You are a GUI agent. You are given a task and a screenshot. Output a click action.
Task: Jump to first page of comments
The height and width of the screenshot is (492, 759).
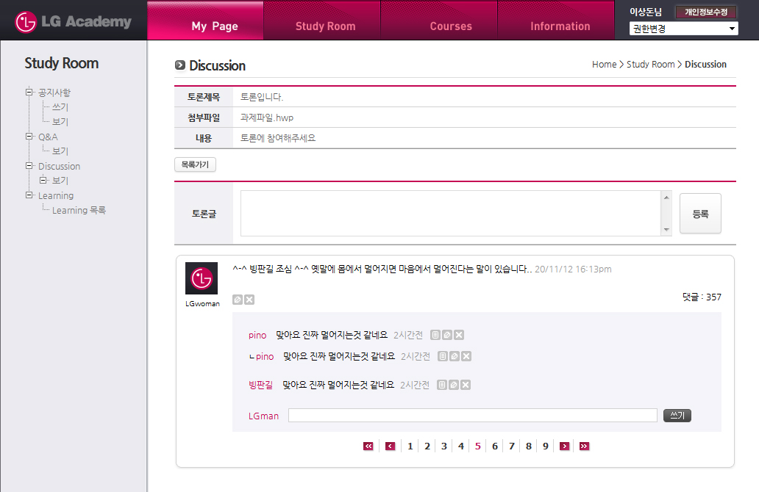pyautogui.click(x=368, y=446)
